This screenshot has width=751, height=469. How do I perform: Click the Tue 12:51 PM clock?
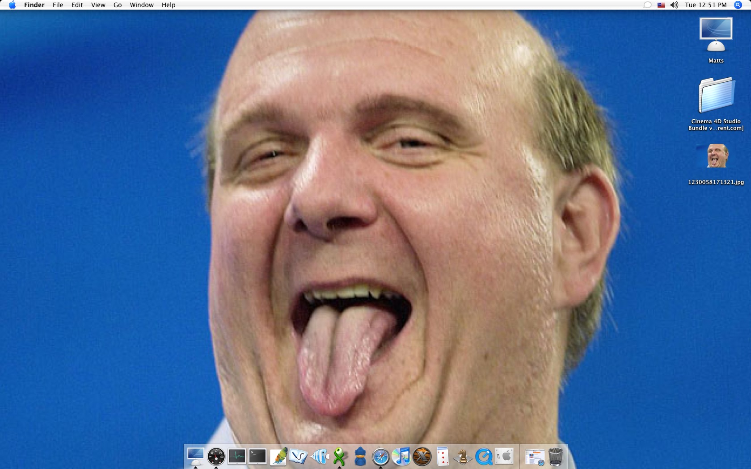[x=706, y=5]
